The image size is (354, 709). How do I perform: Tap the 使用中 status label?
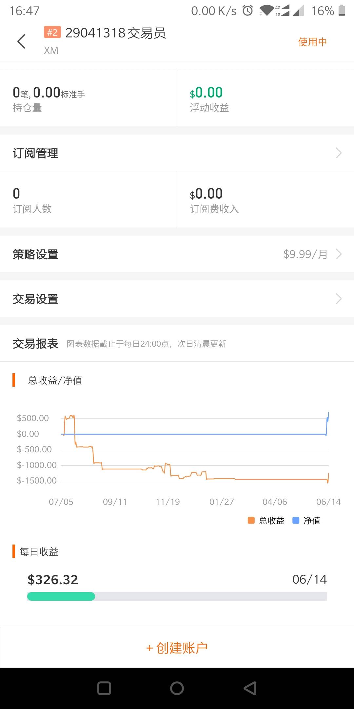pyautogui.click(x=312, y=42)
